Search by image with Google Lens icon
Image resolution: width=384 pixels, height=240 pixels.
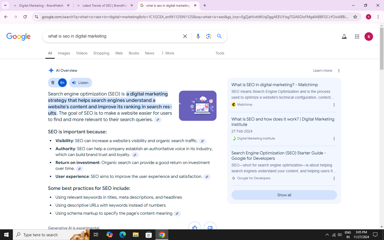click(209, 36)
